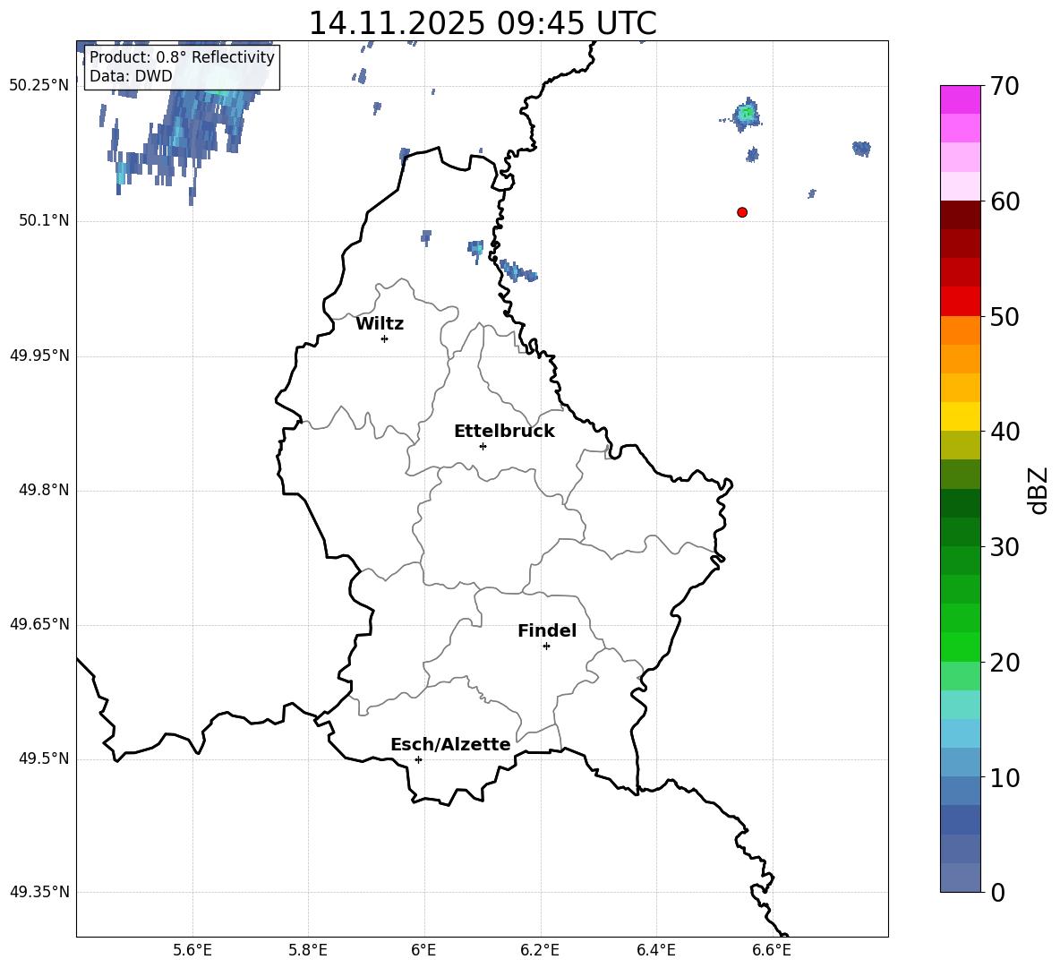Click the 49.65°N latitude label
The height and width of the screenshot is (968, 1060).
[x=39, y=624]
